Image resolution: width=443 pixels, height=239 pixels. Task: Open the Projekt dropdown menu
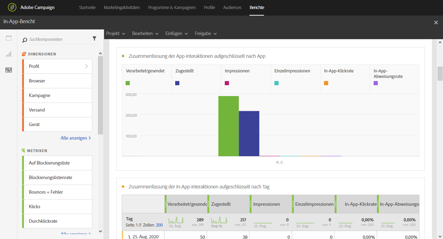click(x=116, y=34)
